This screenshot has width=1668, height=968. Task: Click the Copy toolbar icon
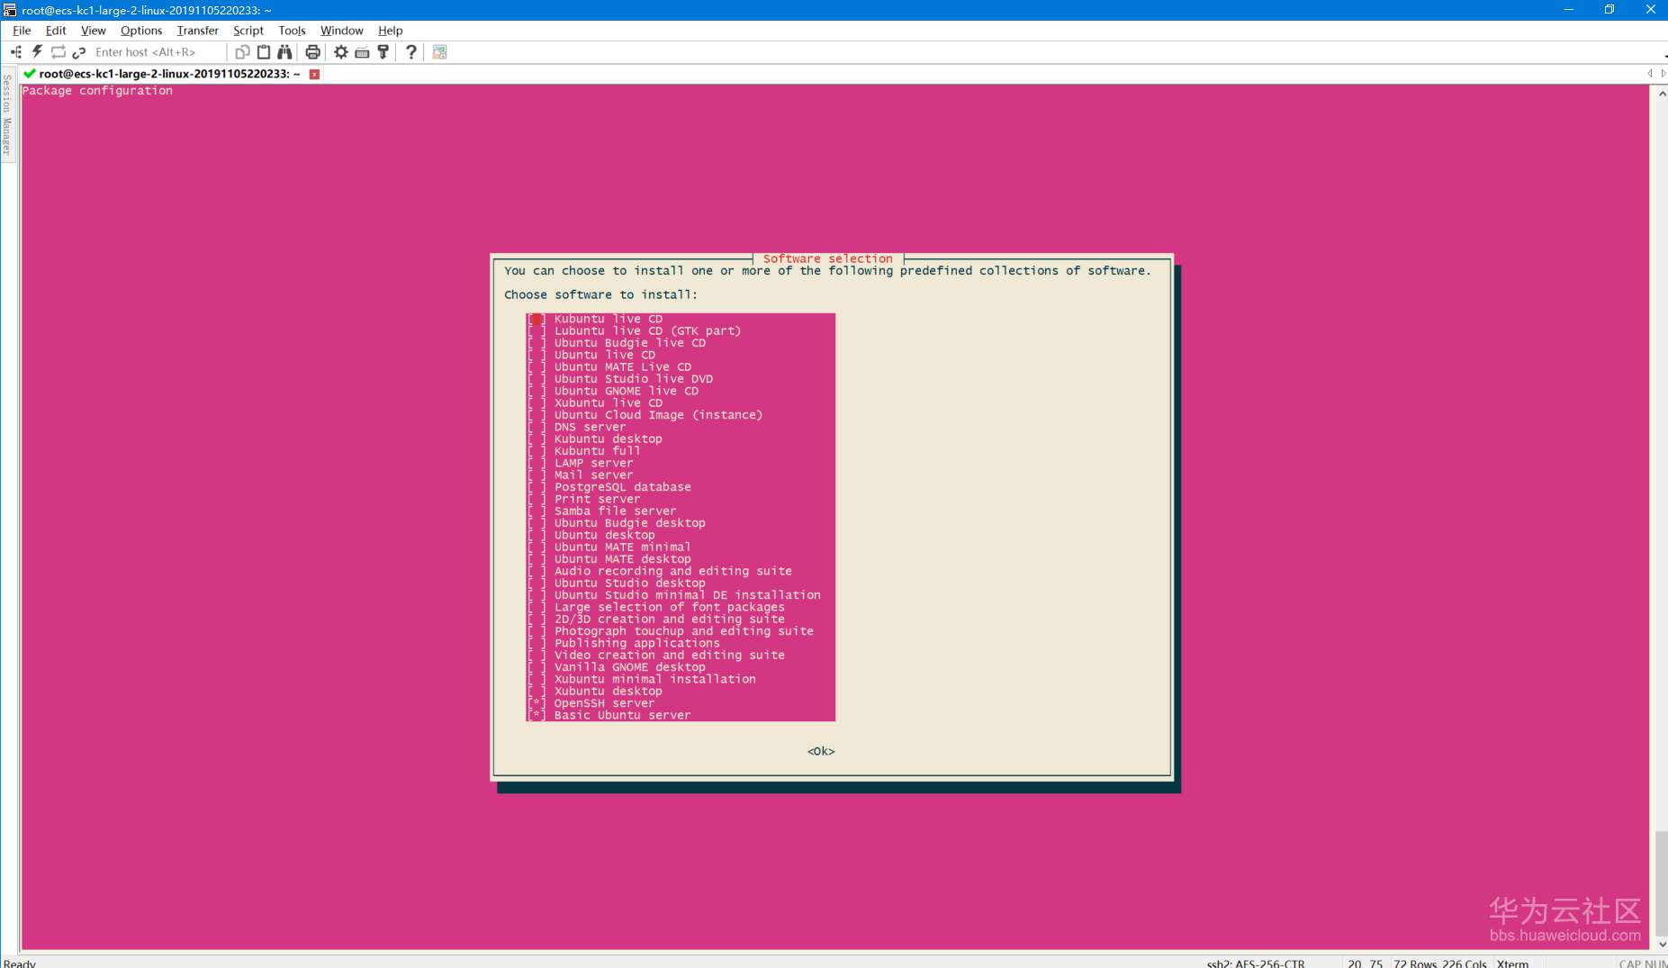[242, 52]
